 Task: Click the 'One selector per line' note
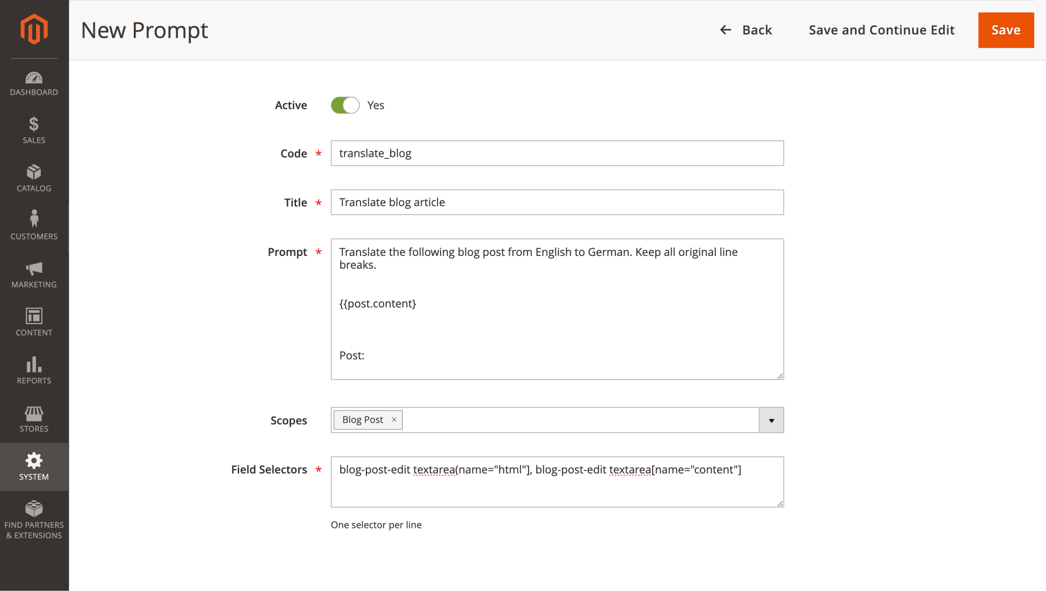tap(376, 525)
